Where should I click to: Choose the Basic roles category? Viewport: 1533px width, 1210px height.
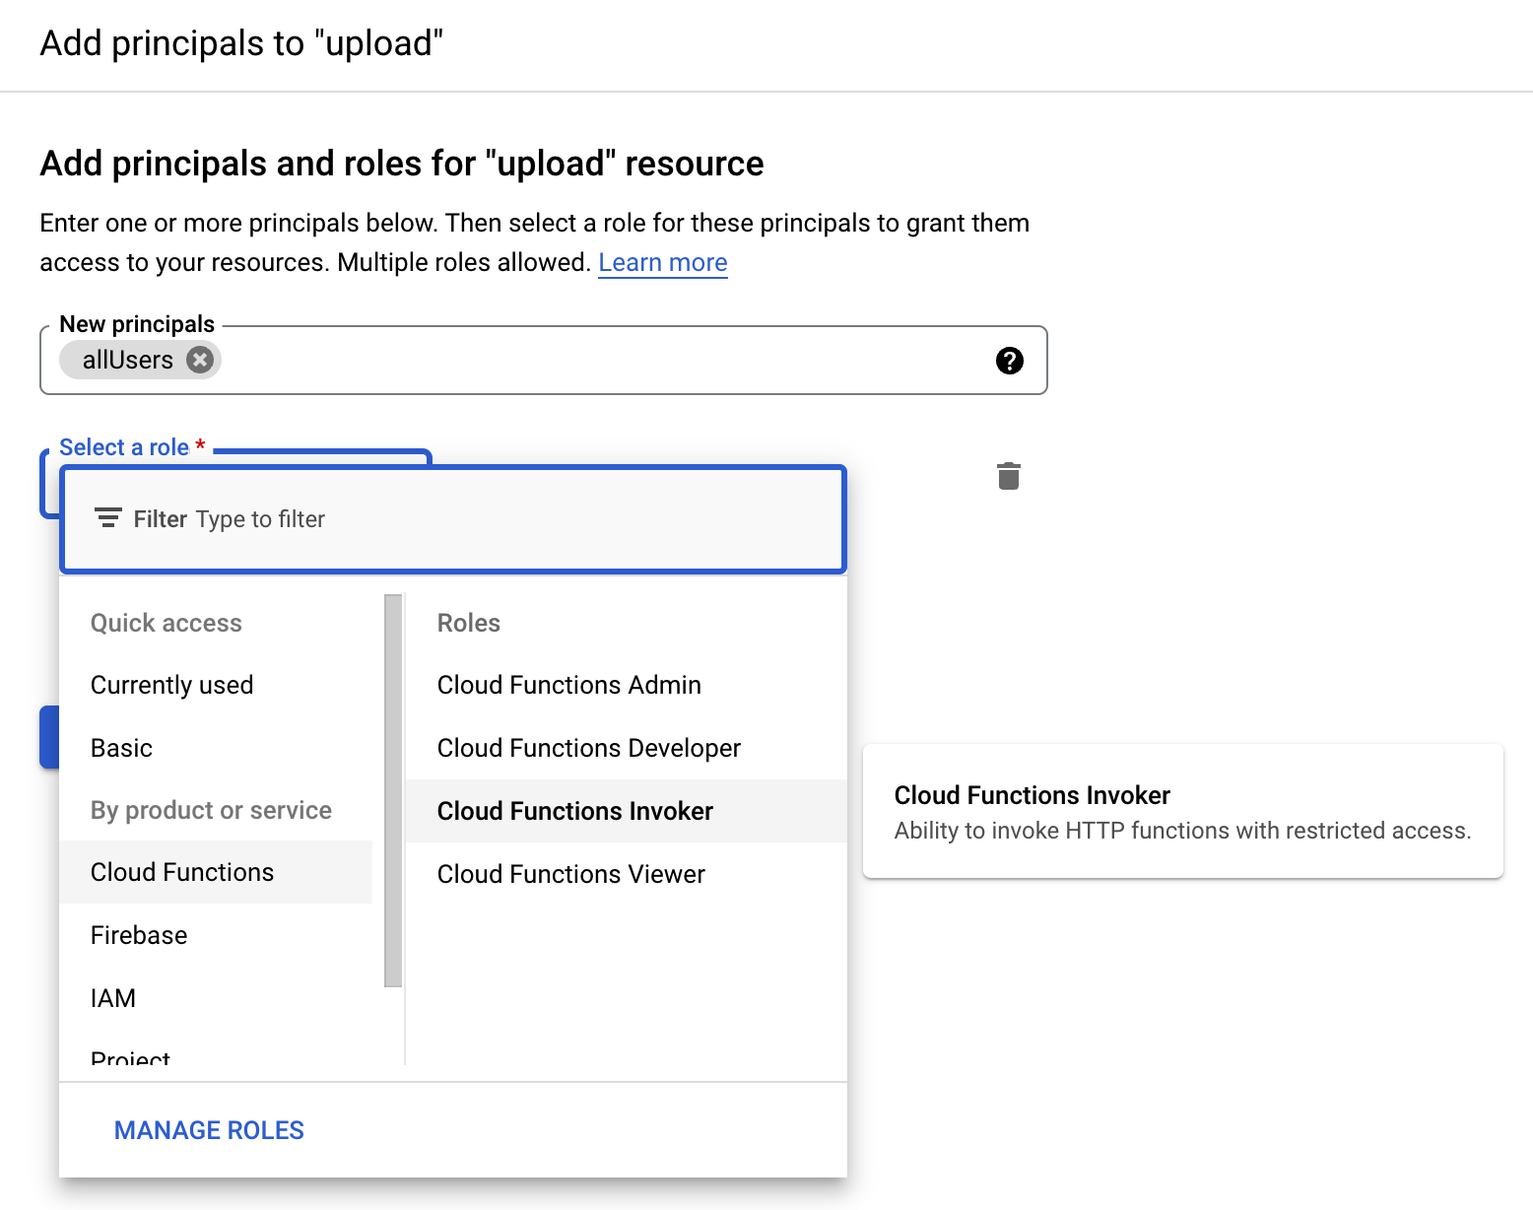coord(121,748)
